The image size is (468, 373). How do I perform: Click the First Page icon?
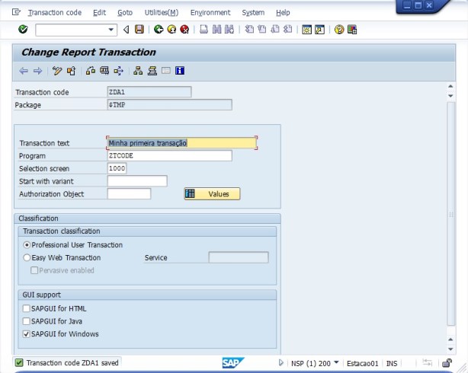coord(249,29)
